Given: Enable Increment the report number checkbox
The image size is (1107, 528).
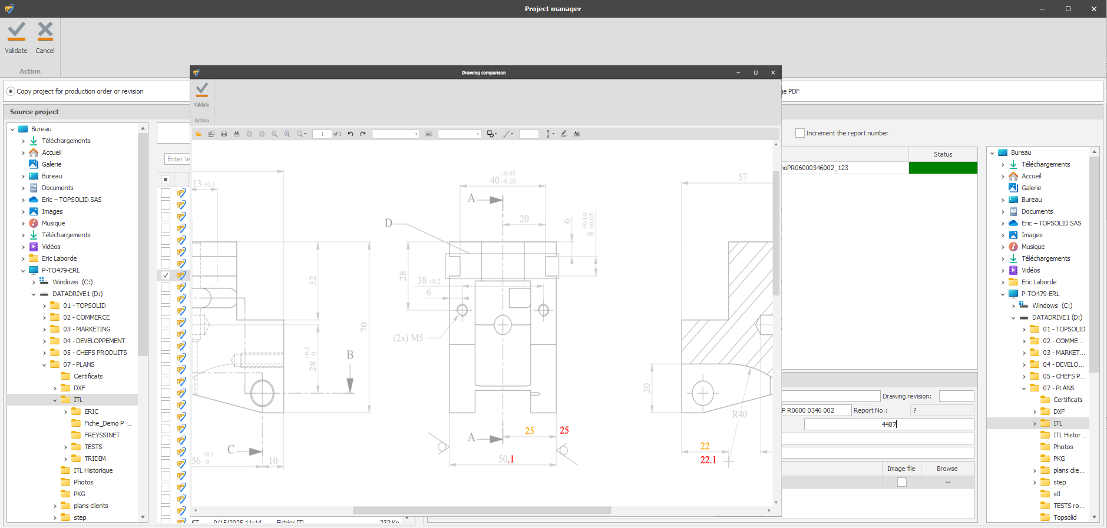Looking at the screenshot, I should click(799, 133).
